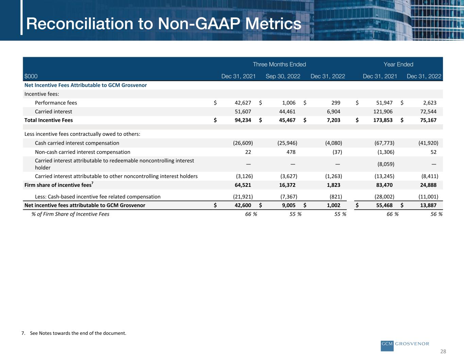The height and width of the screenshot is (359, 464).
Task: Select the Less incentive fees contractually owed to others heading
Action: tap(82, 134)
